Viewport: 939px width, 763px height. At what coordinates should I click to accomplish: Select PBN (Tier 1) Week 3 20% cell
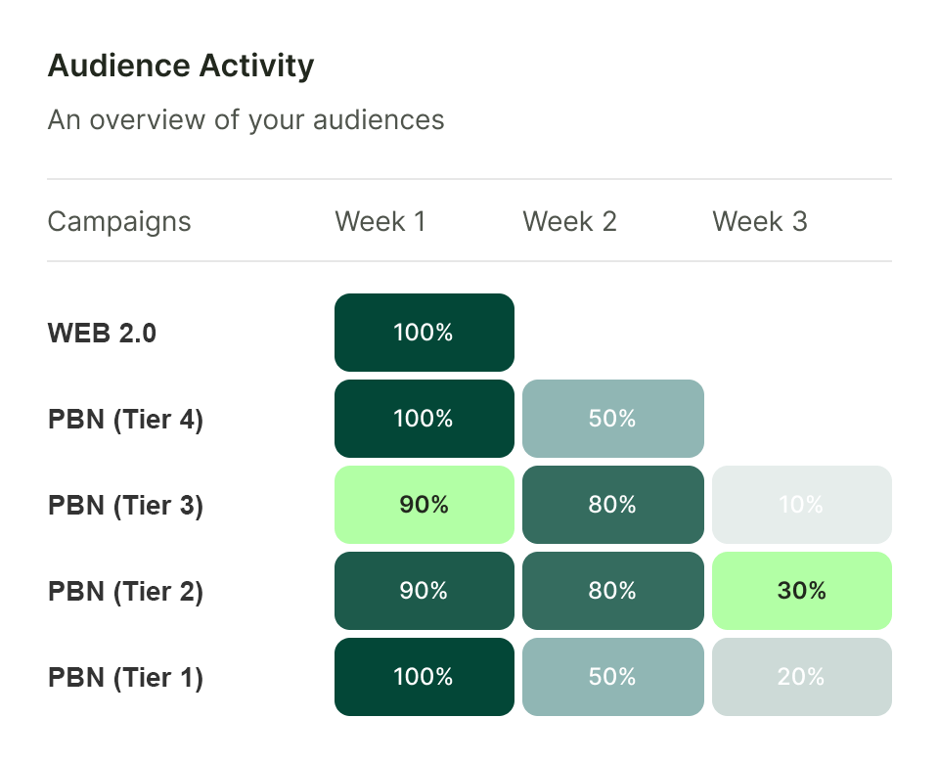(x=801, y=677)
